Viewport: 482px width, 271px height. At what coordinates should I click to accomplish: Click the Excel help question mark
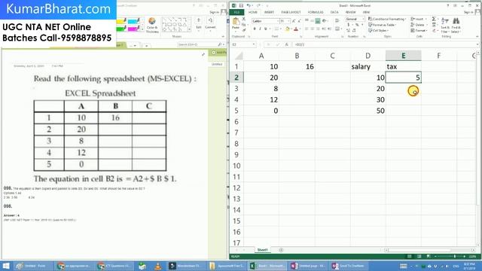click(448, 5)
